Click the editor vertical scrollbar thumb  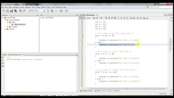coord(170,45)
